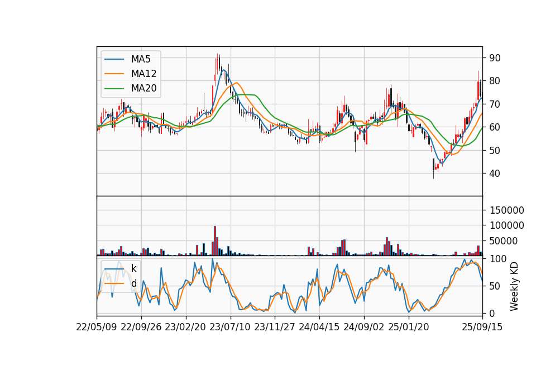The width and height of the screenshot is (536, 385).
Task: Click the Weekly KD axis title
Action: point(514,286)
